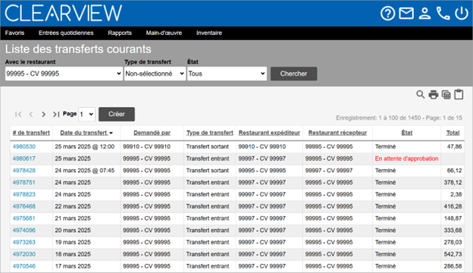Open the mail envelope icon
The height and width of the screenshot is (273, 473).
[x=406, y=14]
